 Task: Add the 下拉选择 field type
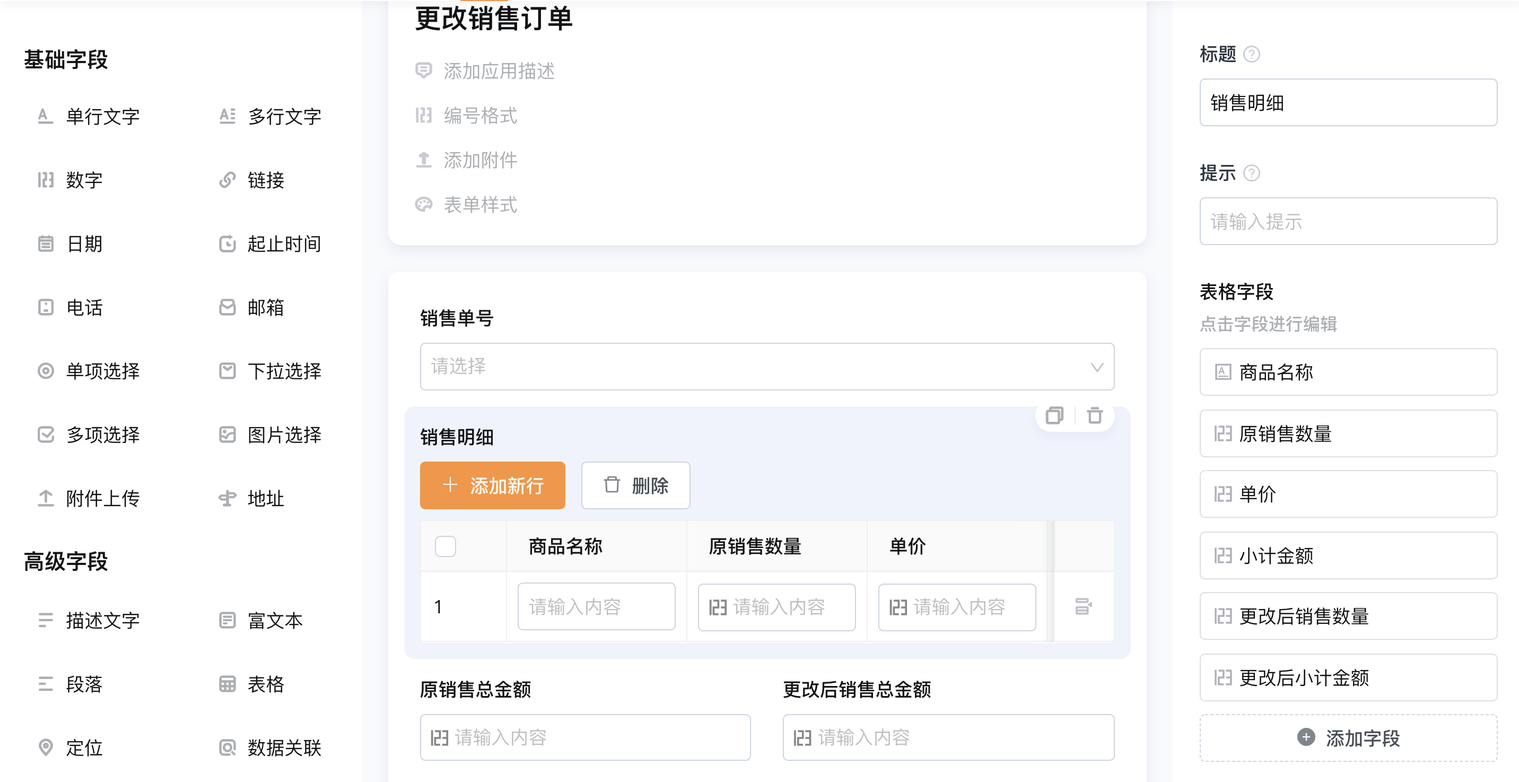pos(270,371)
